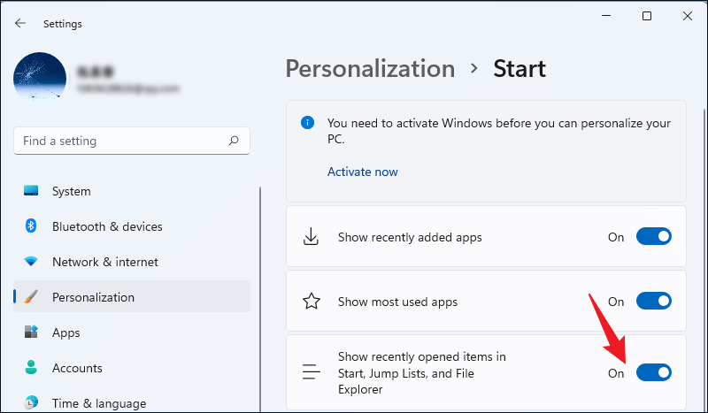Maximize the Settings window
Screen dimensions: 708x413
(x=647, y=16)
